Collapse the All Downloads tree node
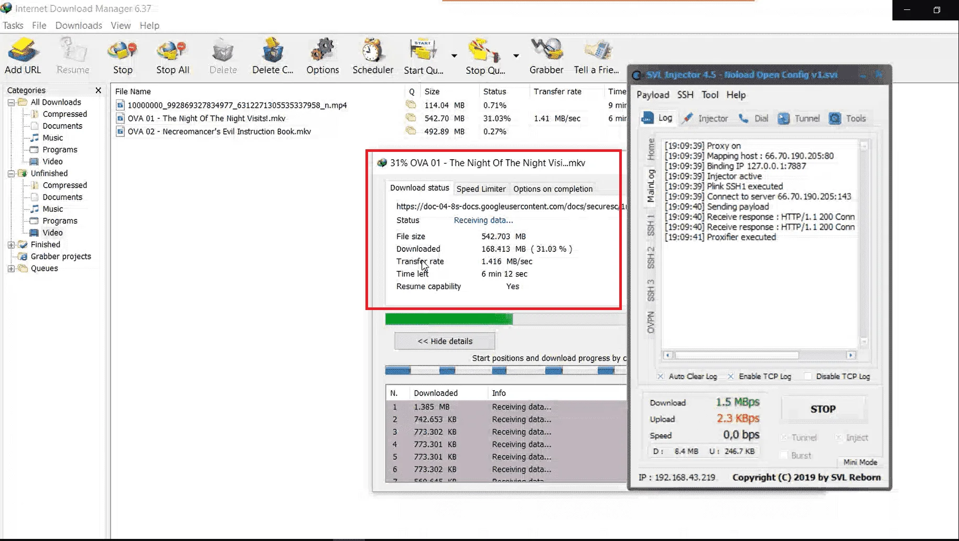Viewport: 959px width, 541px height. point(11,103)
